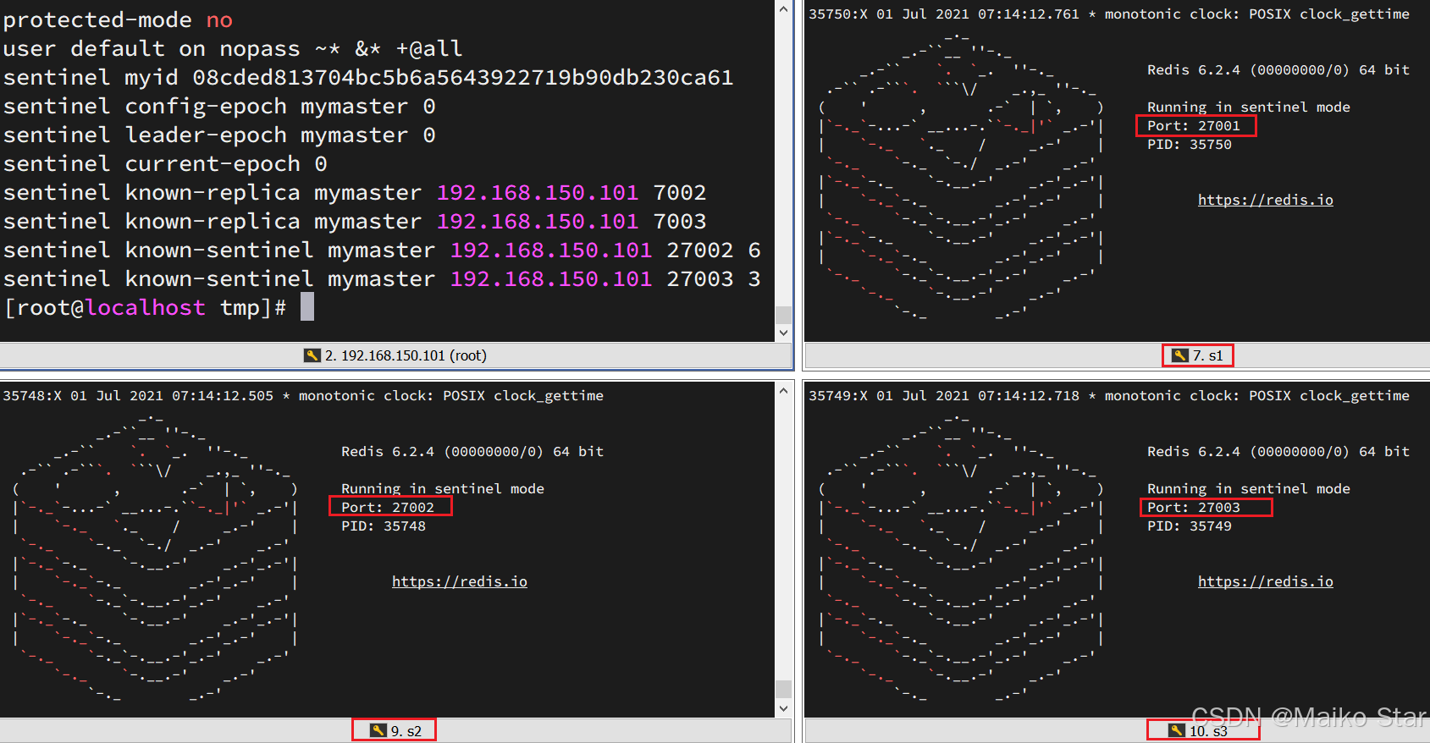The height and width of the screenshot is (743, 1430).
Task: Click "Running in sentinel mode" in the s2 pane
Action: point(442,489)
